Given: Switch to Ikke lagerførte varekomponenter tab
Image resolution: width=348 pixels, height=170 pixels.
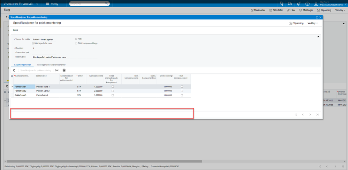Looking at the screenshot, I should [51, 65].
